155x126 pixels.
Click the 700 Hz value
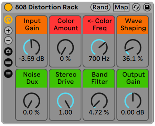tap(99, 59)
